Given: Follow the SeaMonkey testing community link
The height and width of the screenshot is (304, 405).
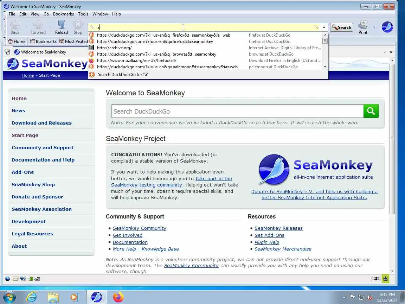Looking at the screenshot, I should pyautogui.click(x=147, y=185).
